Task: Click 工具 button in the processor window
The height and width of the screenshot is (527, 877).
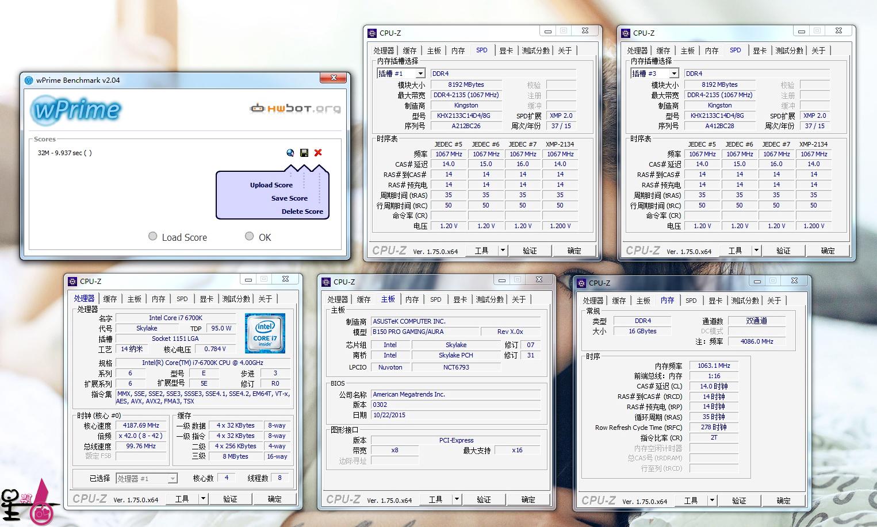Action: tap(182, 499)
